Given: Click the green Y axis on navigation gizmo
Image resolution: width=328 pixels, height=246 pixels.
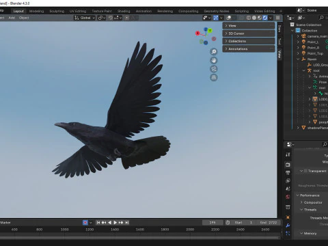Looking at the screenshot, I should click(210, 31).
